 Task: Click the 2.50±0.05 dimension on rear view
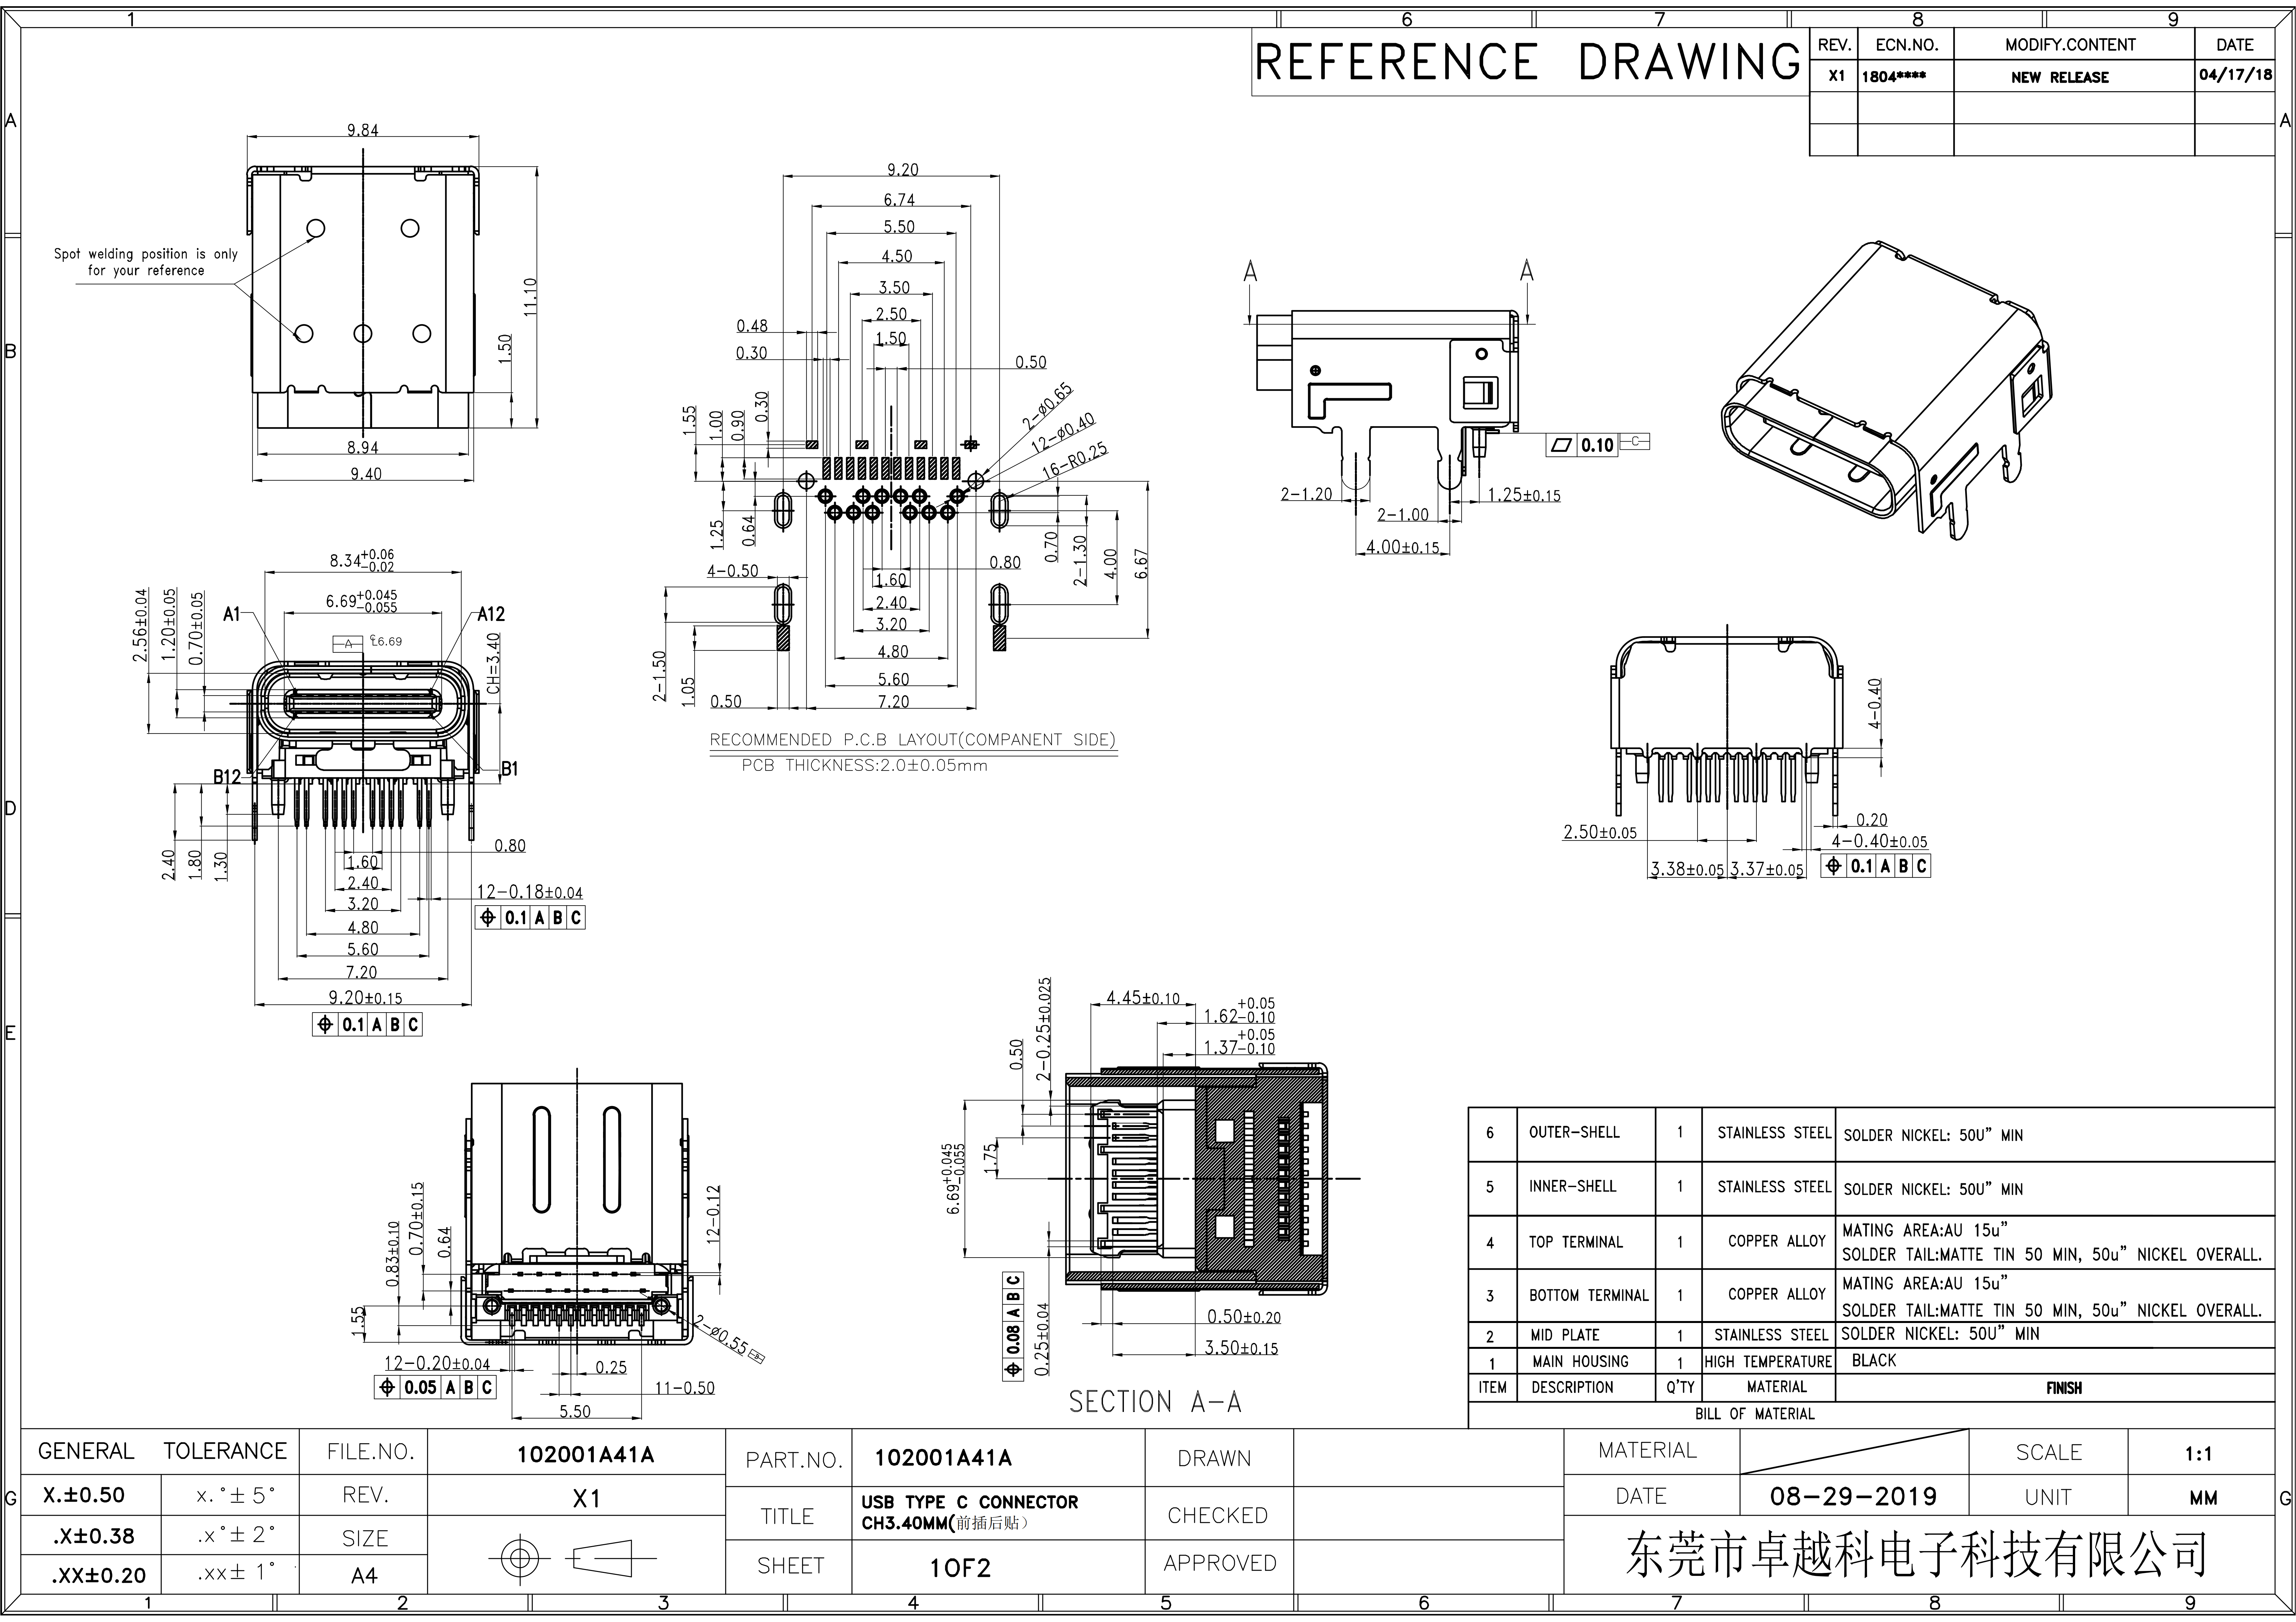1600,832
